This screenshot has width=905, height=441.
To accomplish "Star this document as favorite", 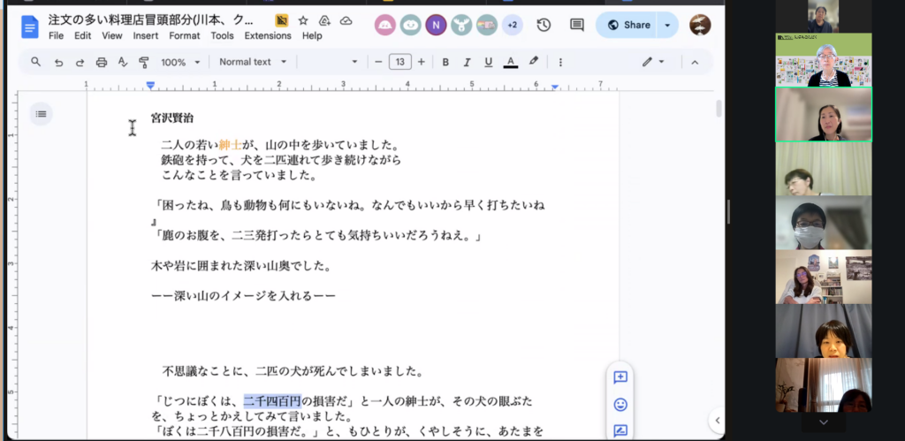I will [303, 19].
